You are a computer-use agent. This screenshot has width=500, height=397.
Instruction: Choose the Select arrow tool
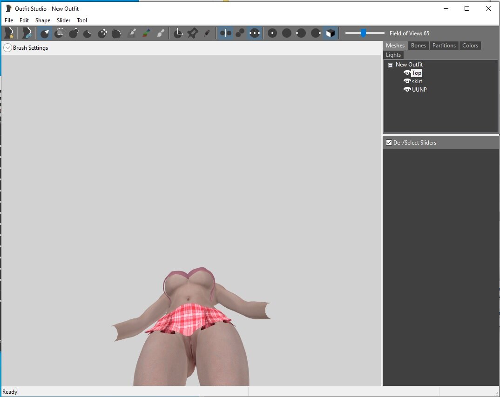pos(45,33)
